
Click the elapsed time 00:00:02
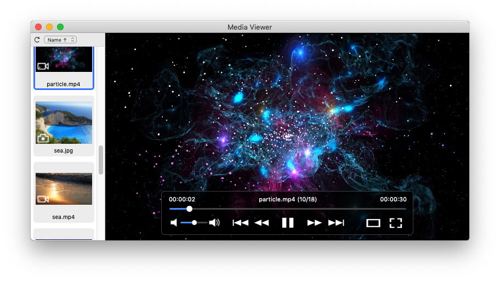point(182,199)
